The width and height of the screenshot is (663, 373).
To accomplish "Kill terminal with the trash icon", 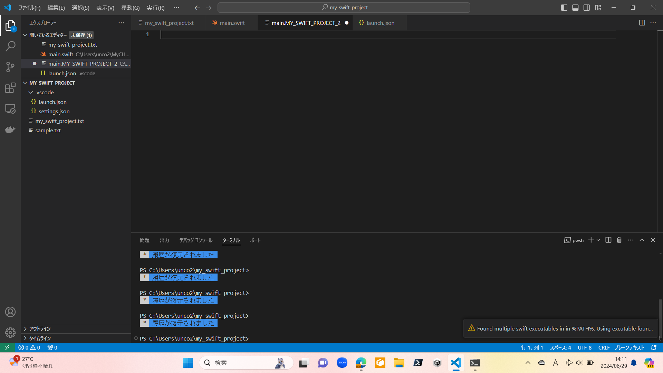I will tap(619, 240).
